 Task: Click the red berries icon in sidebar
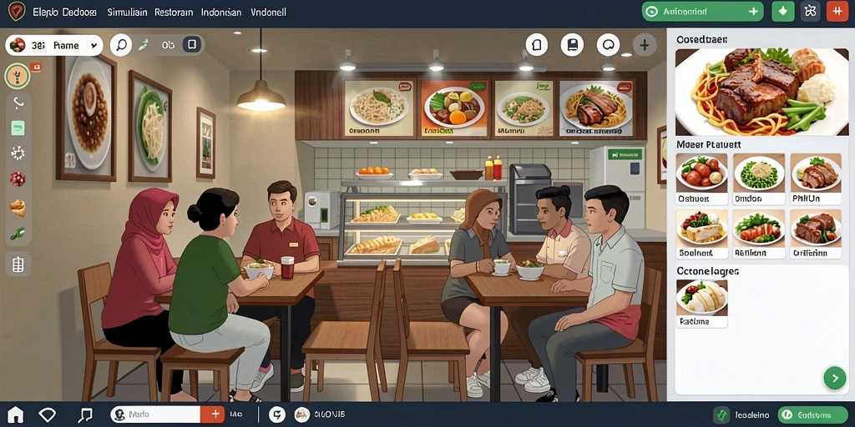click(x=18, y=178)
